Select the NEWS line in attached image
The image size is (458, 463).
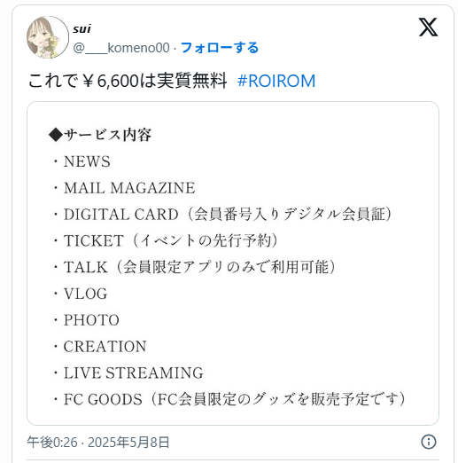pyautogui.click(x=82, y=161)
